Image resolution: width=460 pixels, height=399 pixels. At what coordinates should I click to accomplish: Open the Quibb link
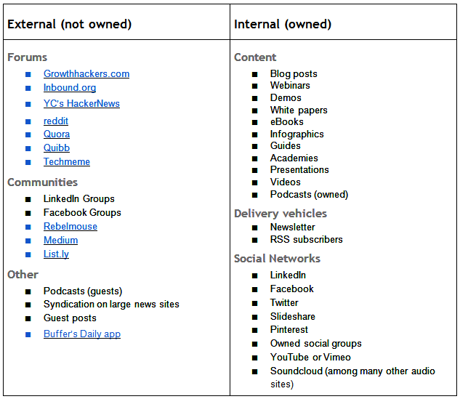tap(57, 148)
